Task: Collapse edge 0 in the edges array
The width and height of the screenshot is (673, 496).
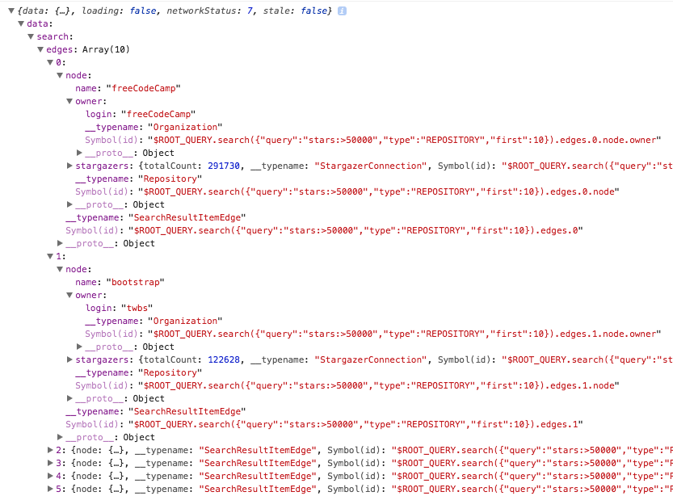Action: click(50, 62)
